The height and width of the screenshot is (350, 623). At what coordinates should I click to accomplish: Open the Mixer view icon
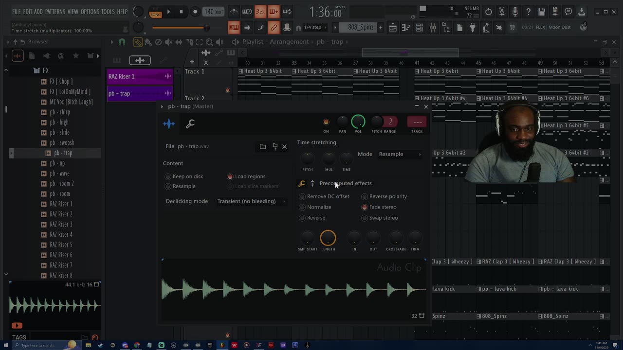(x=433, y=28)
